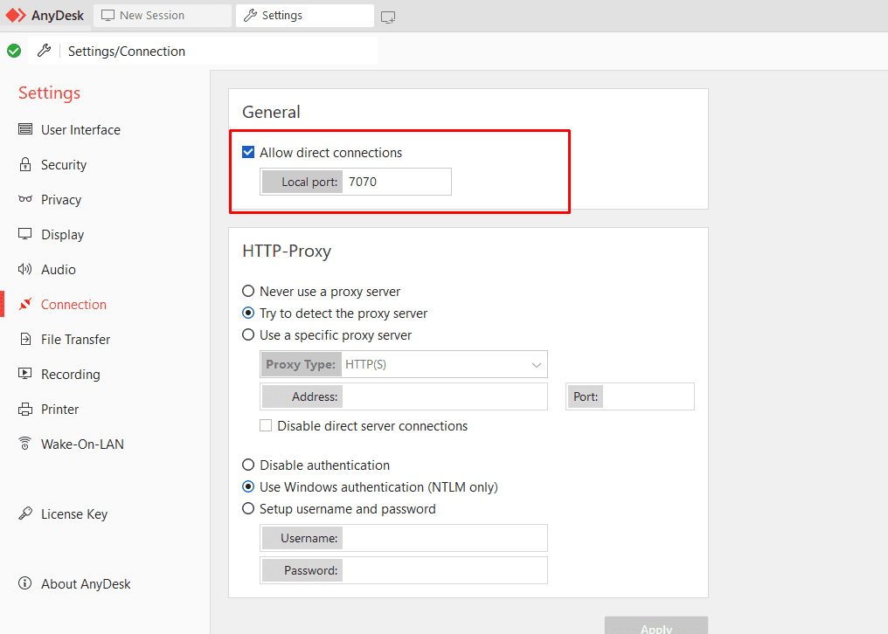Click the wrench icon in Settings tab
The height and width of the screenshot is (634, 888).
[x=250, y=16]
